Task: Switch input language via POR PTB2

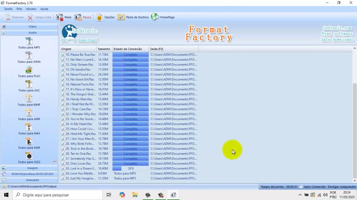Action: pyautogui.click(x=333, y=195)
